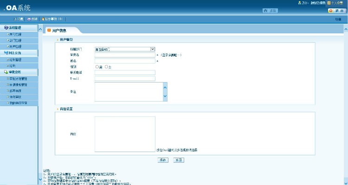Click the E-mail input field
348x185 pixels.
click(x=125, y=78)
